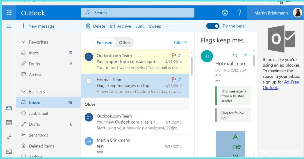The width and height of the screenshot is (304, 159).
Task: Follow the Ad-Free Outlook link
Action: point(281,85)
